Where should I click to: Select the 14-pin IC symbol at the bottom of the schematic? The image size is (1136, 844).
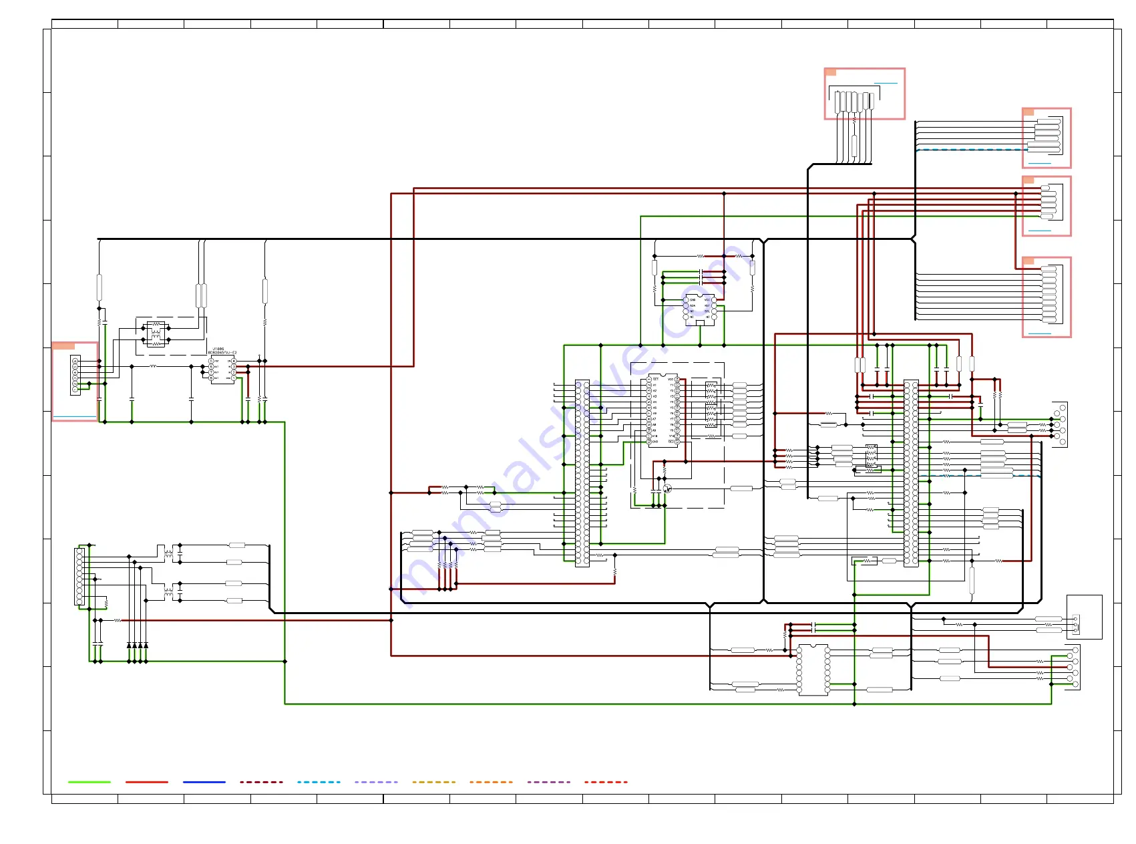click(x=813, y=669)
